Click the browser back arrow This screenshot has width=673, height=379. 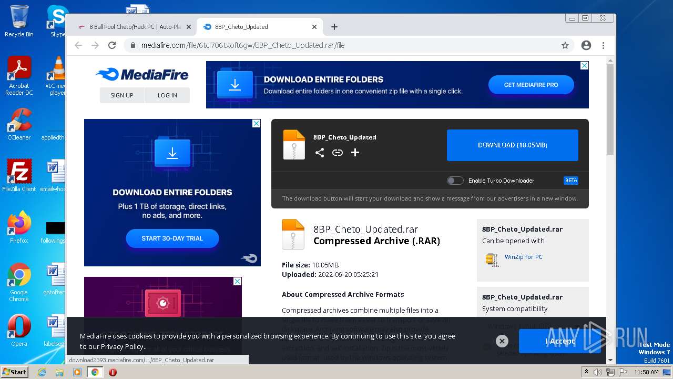pos(78,45)
